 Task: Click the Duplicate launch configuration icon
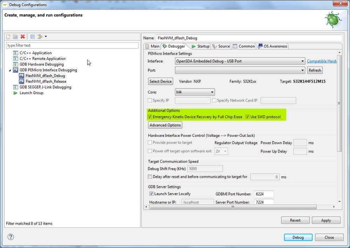coord(15,36)
